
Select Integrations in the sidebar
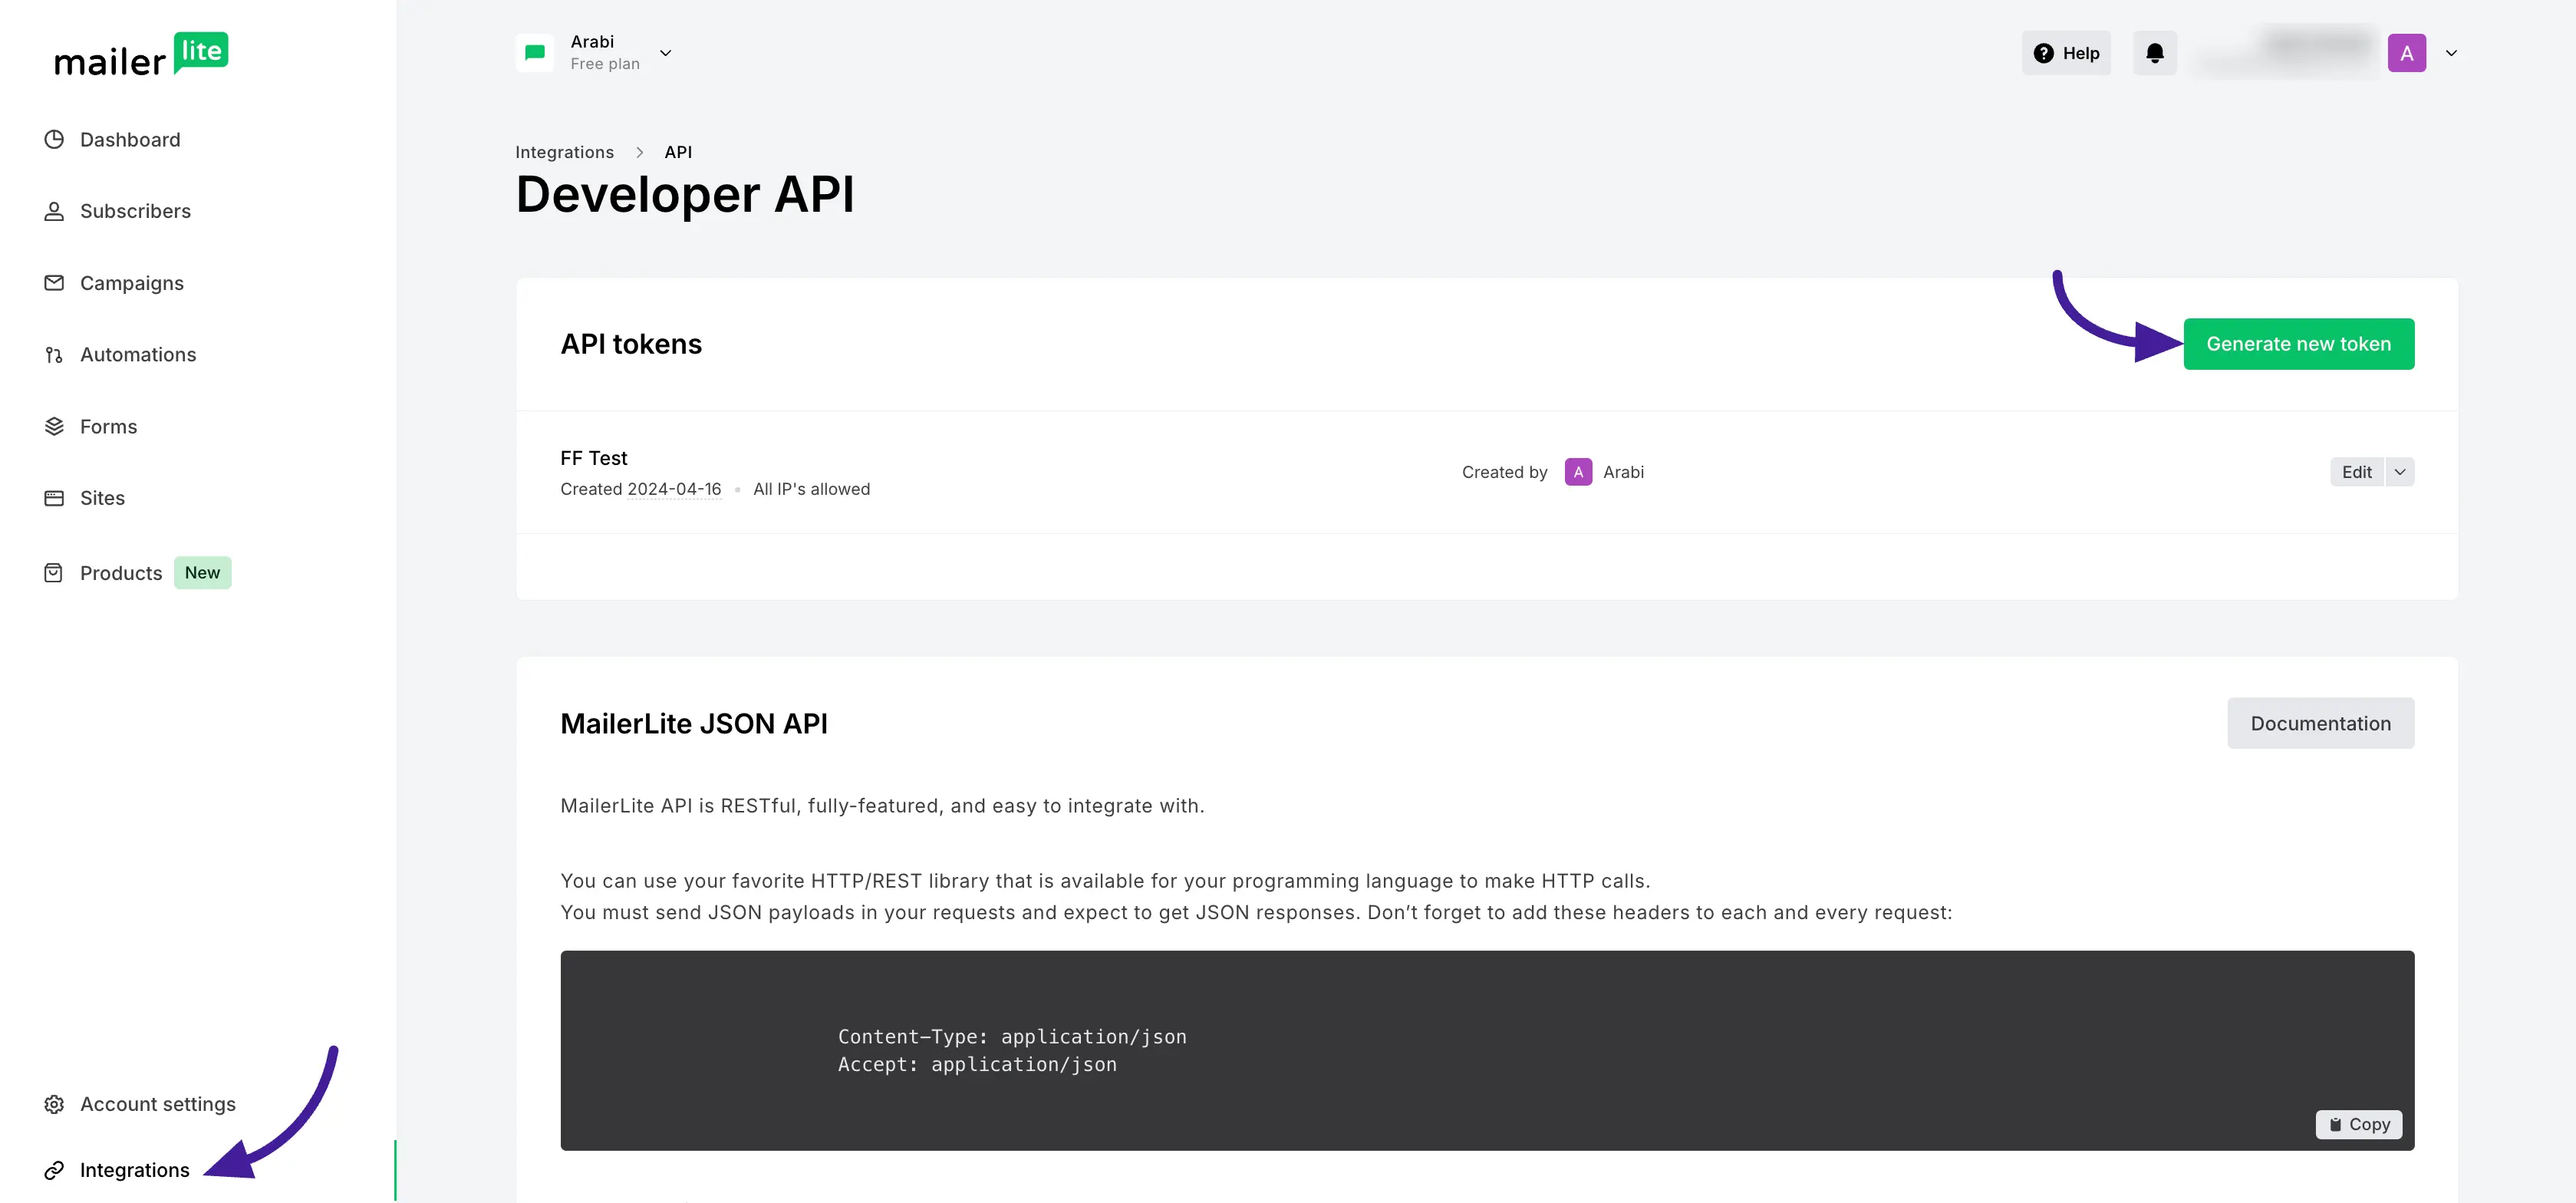135,1170
